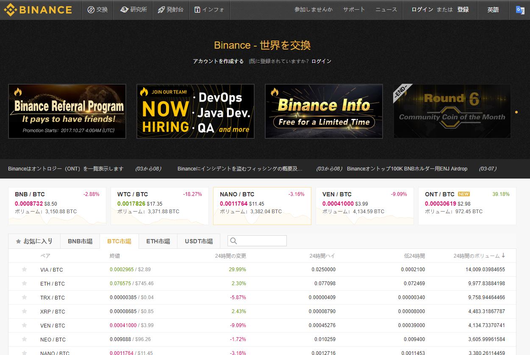Image resolution: width=530 pixels, height=355 pixels.
Task: Favorite star for ETH / BTC
Action: [24, 283]
